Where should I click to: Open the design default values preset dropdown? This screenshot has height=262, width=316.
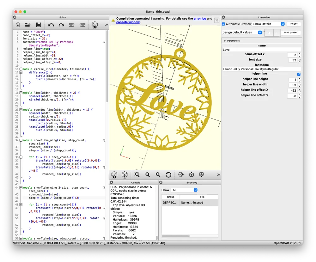[242, 33]
